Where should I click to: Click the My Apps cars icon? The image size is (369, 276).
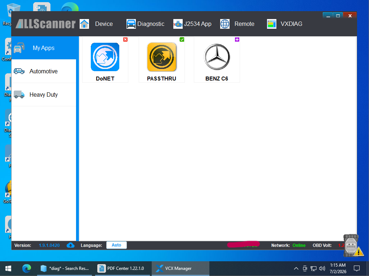pos(19,48)
